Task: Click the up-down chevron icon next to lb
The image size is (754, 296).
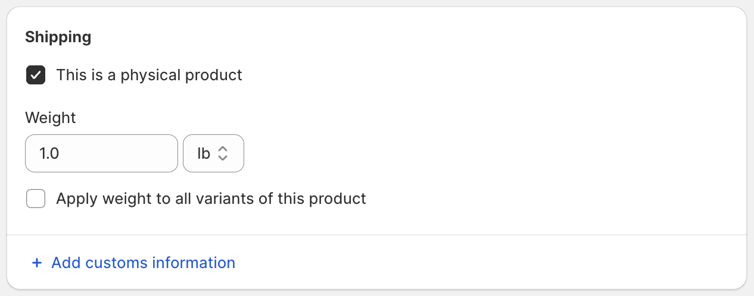Action: [223, 153]
